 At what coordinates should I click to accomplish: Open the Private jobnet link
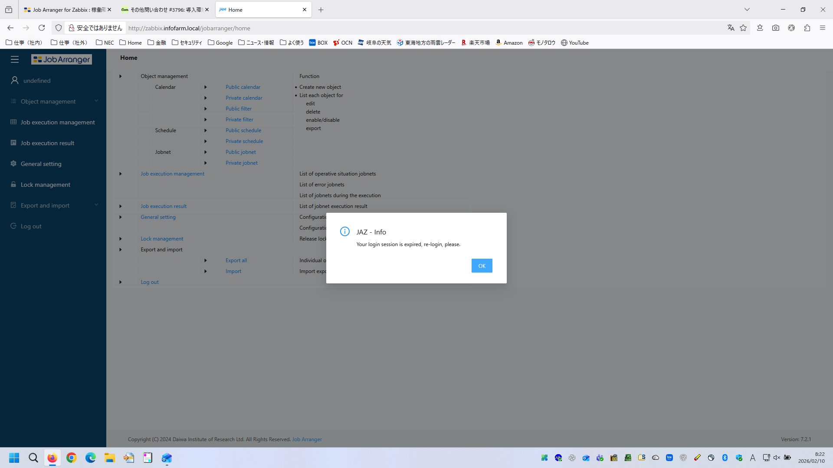point(241,163)
